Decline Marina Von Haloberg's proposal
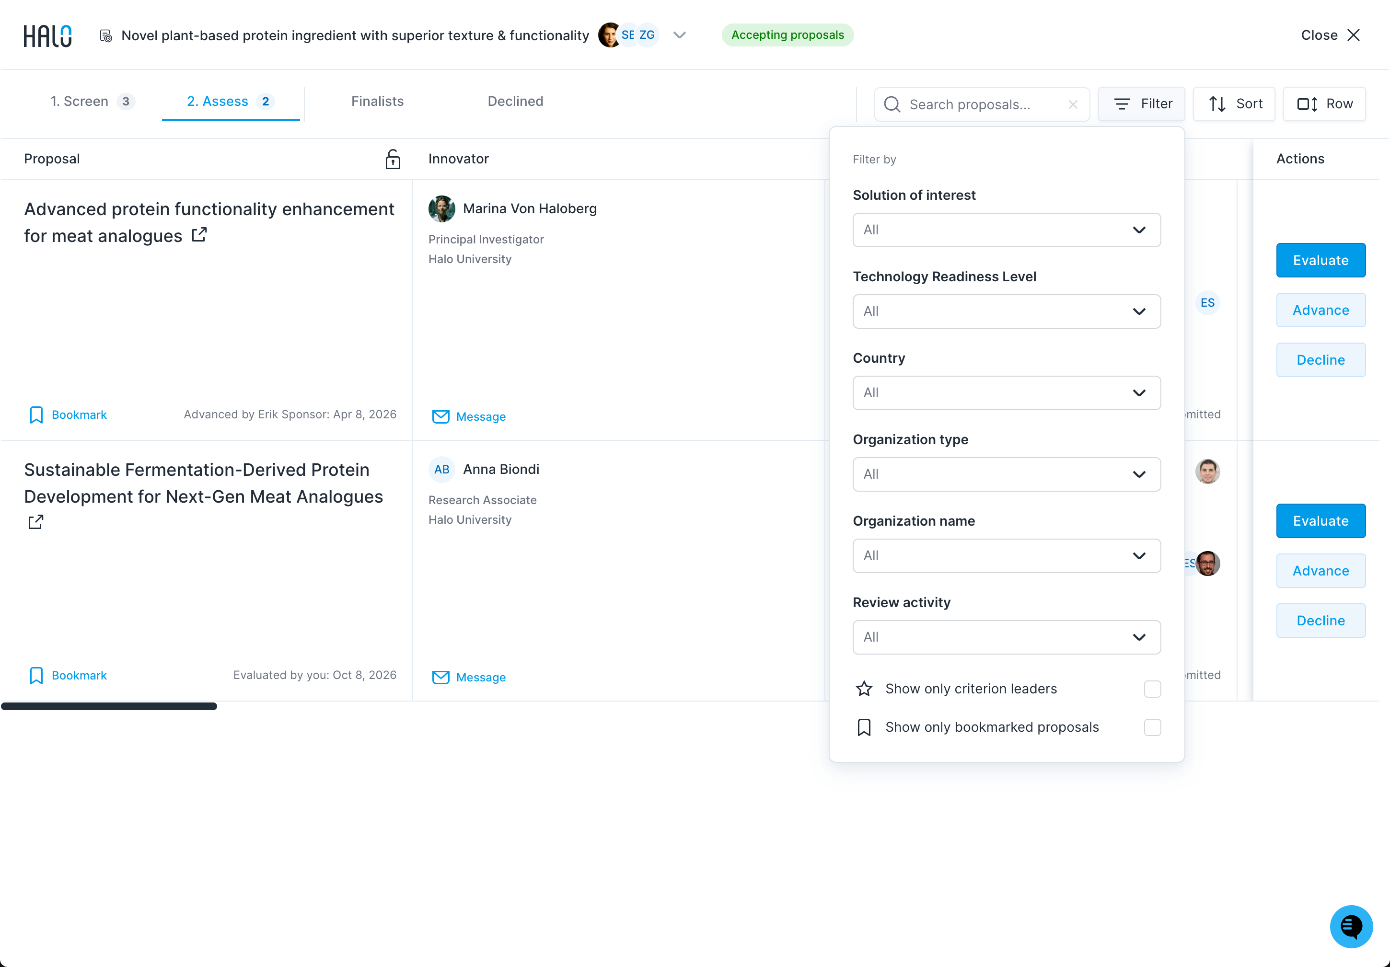1390x967 pixels. point(1320,361)
